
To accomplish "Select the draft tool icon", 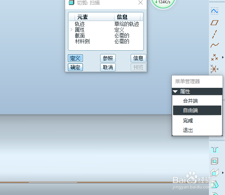I will click(215, 184).
